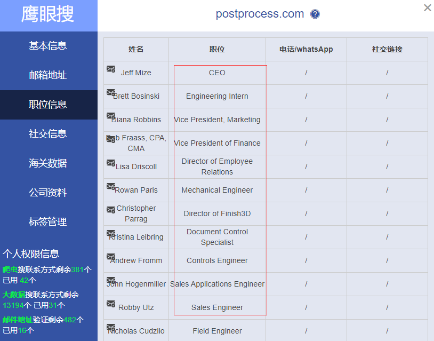Select the 职位信息 sidebar item
The height and width of the screenshot is (341, 434).
[x=49, y=105]
